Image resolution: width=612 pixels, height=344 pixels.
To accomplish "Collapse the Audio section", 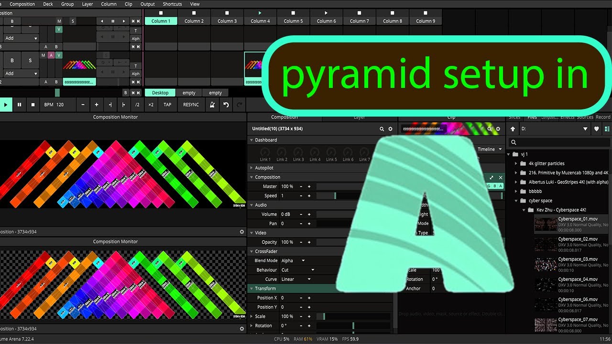I will pyautogui.click(x=252, y=205).
